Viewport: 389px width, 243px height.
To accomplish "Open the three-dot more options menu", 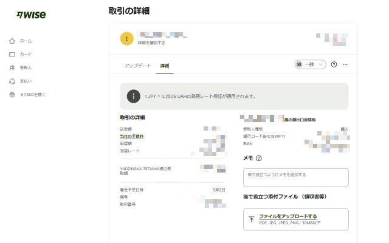I will [345, 64].
